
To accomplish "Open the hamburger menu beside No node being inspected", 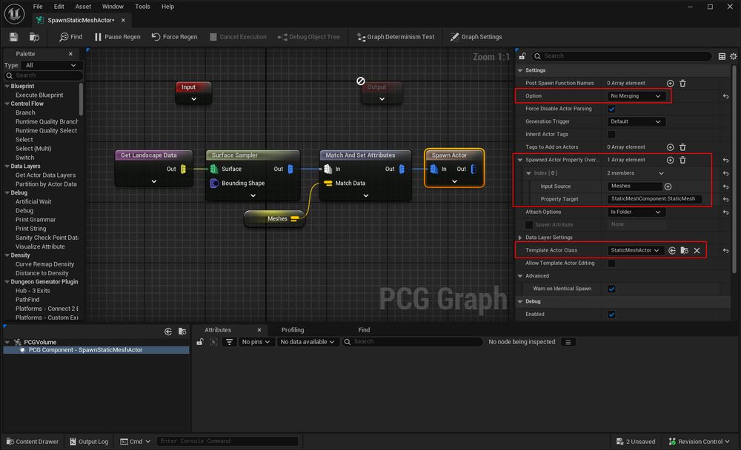I will coord(568,342).
